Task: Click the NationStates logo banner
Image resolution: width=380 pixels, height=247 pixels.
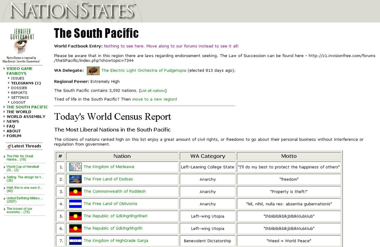Action: (73, 11)
